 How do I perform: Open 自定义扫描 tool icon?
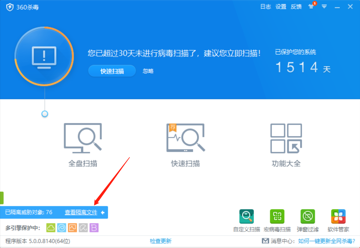click(247, 216)
